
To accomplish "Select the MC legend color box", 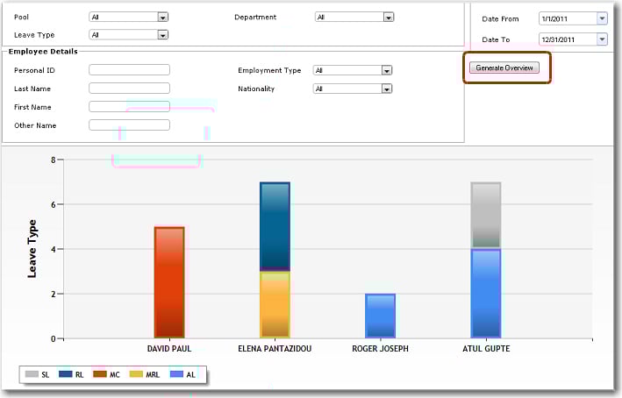I will (100, 374).
